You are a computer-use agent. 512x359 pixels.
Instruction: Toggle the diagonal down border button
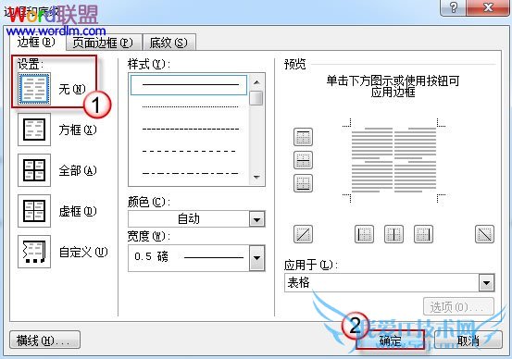pyautogui.click(x=484, y=234)
